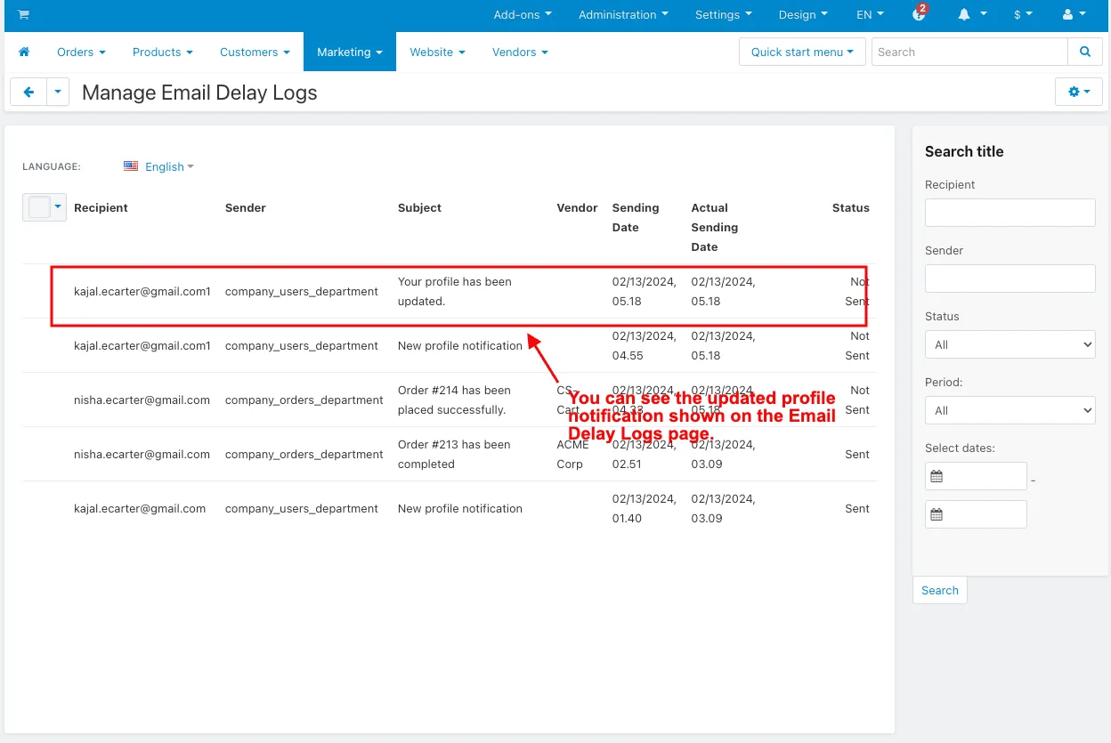Open the Customers menu
The height and width of the screenshot is (743, 1111).
[x=255, y=52]
